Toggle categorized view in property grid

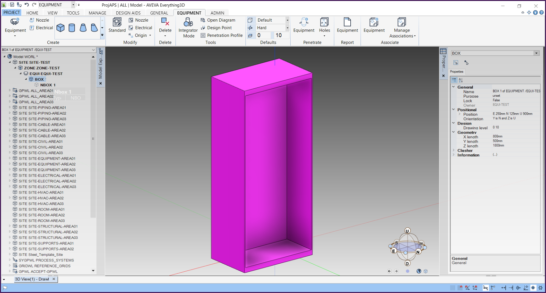(454, 80)
